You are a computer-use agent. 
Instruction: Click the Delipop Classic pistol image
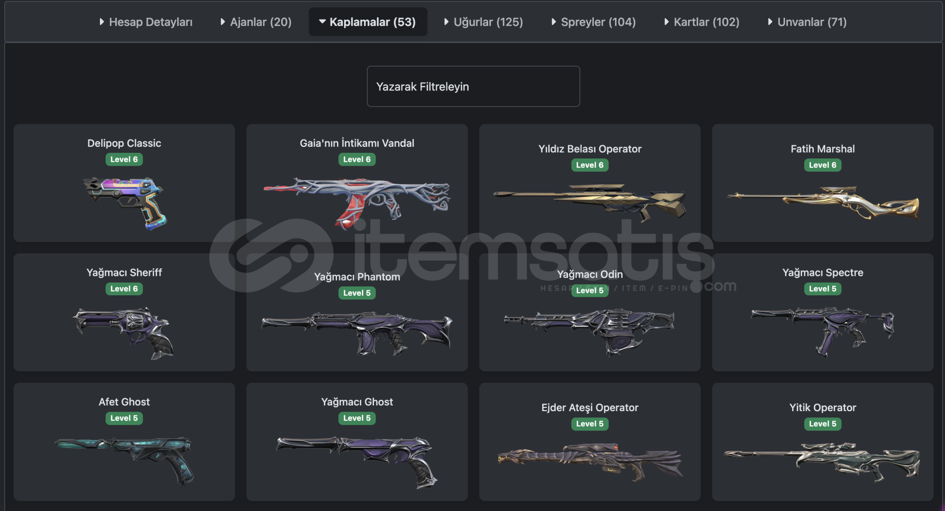(124, 203)
